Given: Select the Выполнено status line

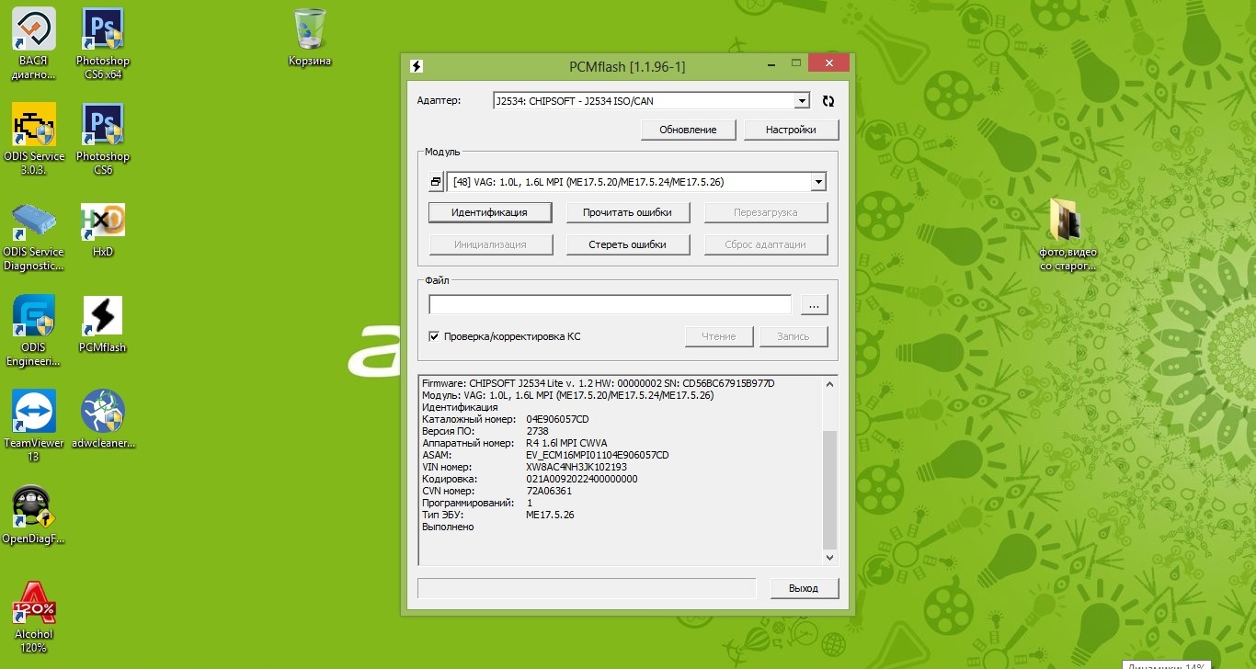Looking at the screenshot, I should pos(448,527).
